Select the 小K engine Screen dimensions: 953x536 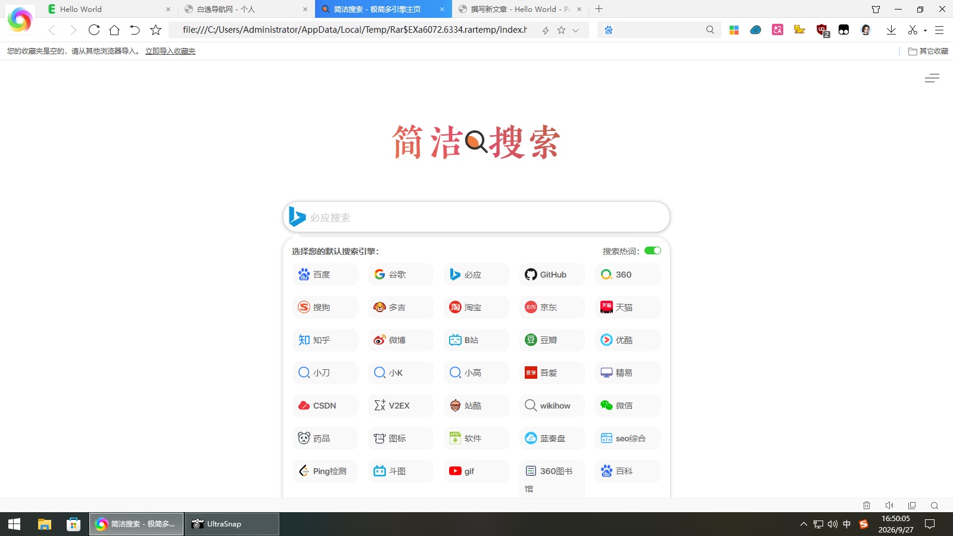(x=400, y=373)
